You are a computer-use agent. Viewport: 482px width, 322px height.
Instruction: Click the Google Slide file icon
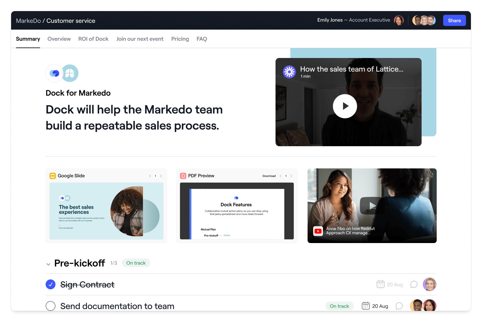[x=53, y=176]
